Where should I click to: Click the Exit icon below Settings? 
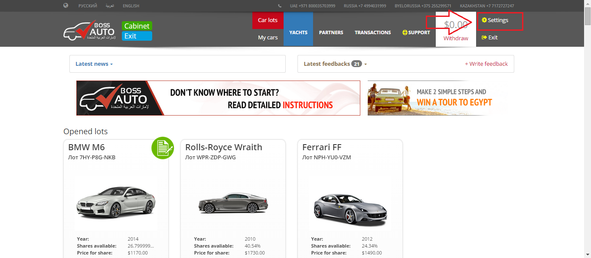(484, 37)
